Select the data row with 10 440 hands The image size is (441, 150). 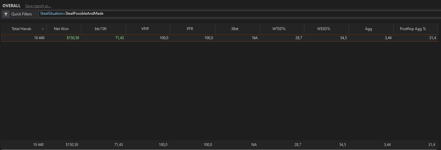click(220, 38)
